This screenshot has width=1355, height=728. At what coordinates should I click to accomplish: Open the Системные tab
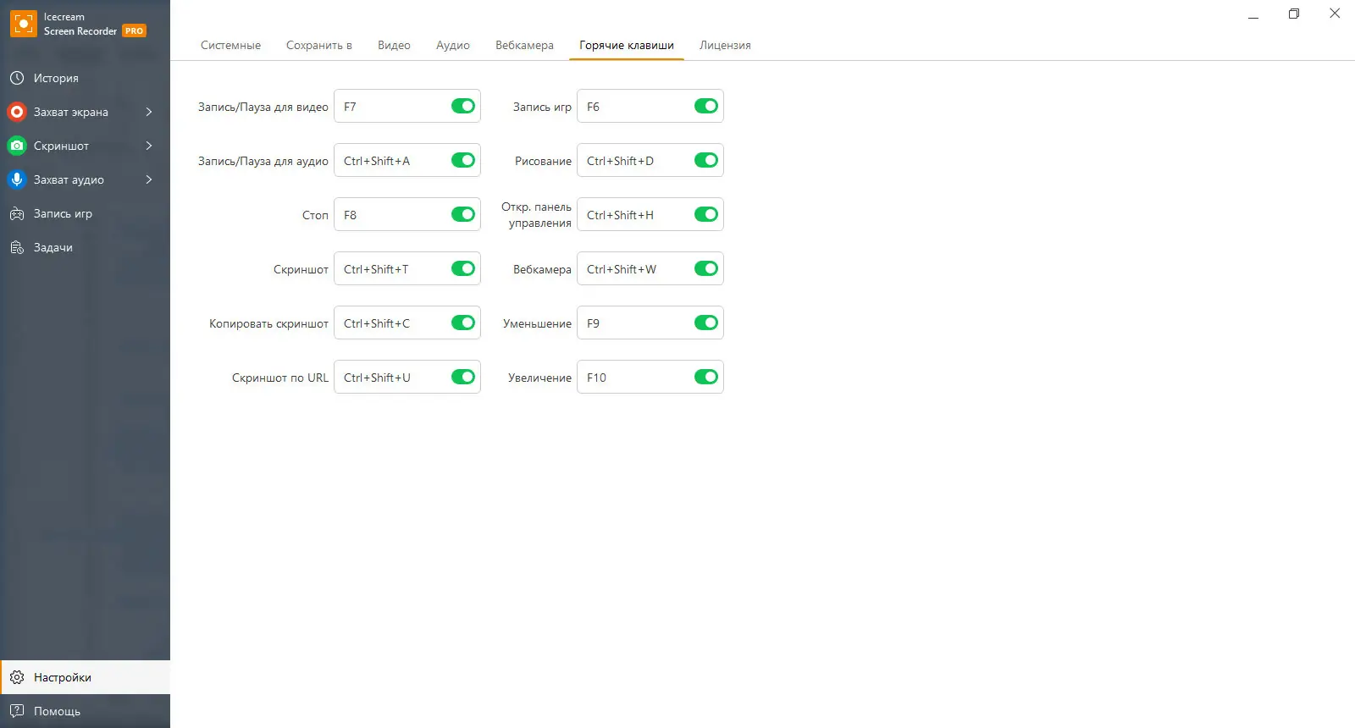coord(230,45)
